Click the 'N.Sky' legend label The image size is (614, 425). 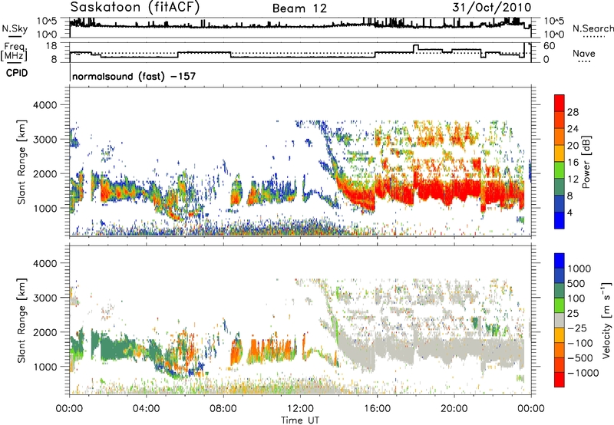(x=15, y=28)
